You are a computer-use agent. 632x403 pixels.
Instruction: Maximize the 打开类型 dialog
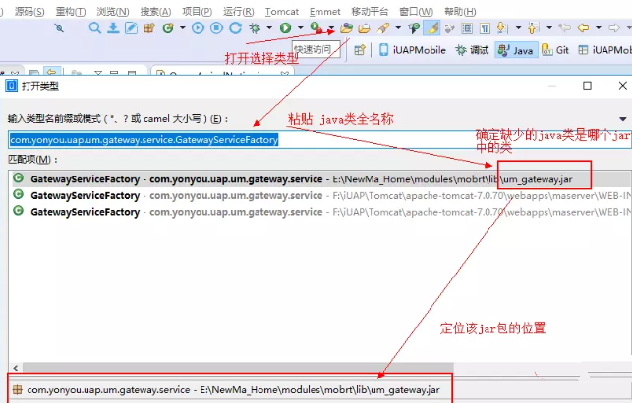[587, 86]
